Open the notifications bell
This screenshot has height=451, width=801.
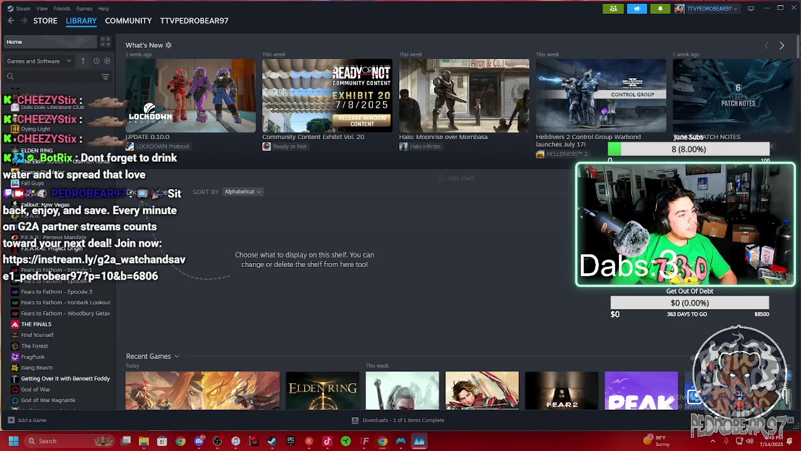pyautogui.click(x=660, y=9)
